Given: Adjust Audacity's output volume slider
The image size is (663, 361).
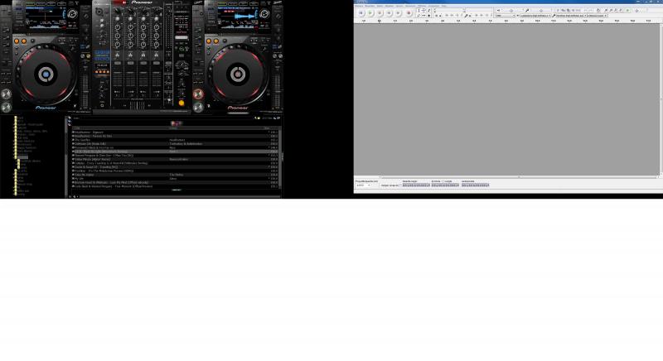Looking at the screenshot, I should click(x=511, y=10).
